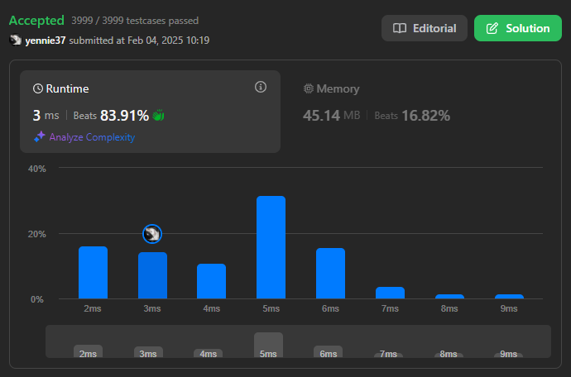Click the yennie37 username link
Image resolution: width=571 pixels, height=377 pixels.
(46, 40)
